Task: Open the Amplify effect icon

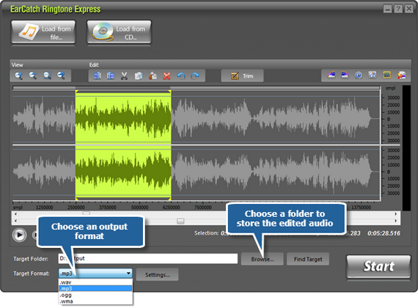Action: click(373, 76)
